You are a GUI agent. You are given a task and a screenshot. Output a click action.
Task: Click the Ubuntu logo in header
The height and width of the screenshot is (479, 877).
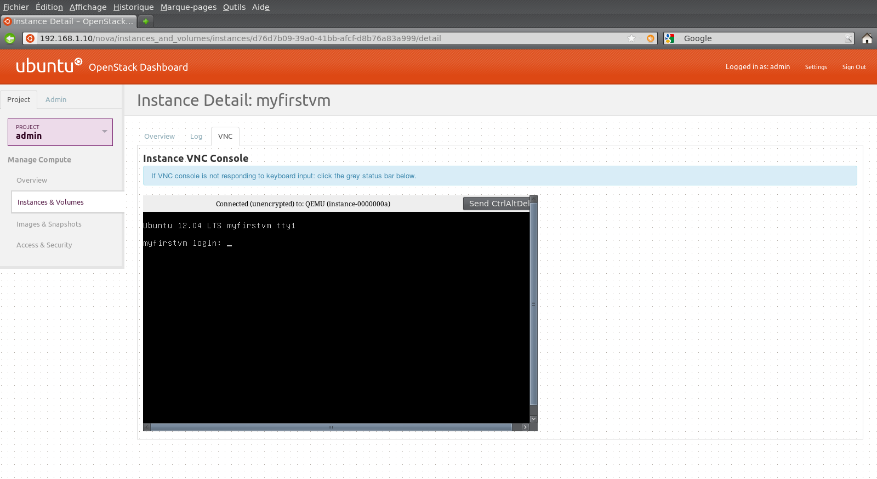(49, 66)
